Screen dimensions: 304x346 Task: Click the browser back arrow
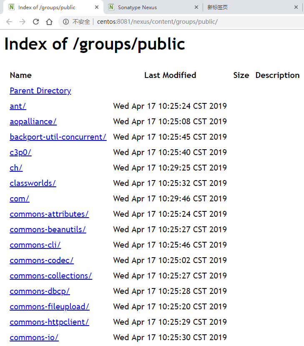(9, 22)
